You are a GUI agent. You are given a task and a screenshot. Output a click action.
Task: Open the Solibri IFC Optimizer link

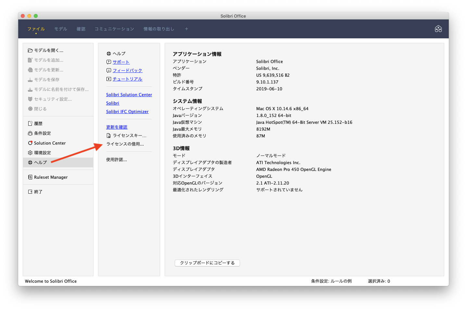[x=127, y=111]
